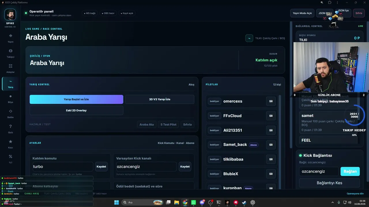Click the 3D V3 Yarışı İzle button
The image size is (369, 207).
(x=160, y=99)
